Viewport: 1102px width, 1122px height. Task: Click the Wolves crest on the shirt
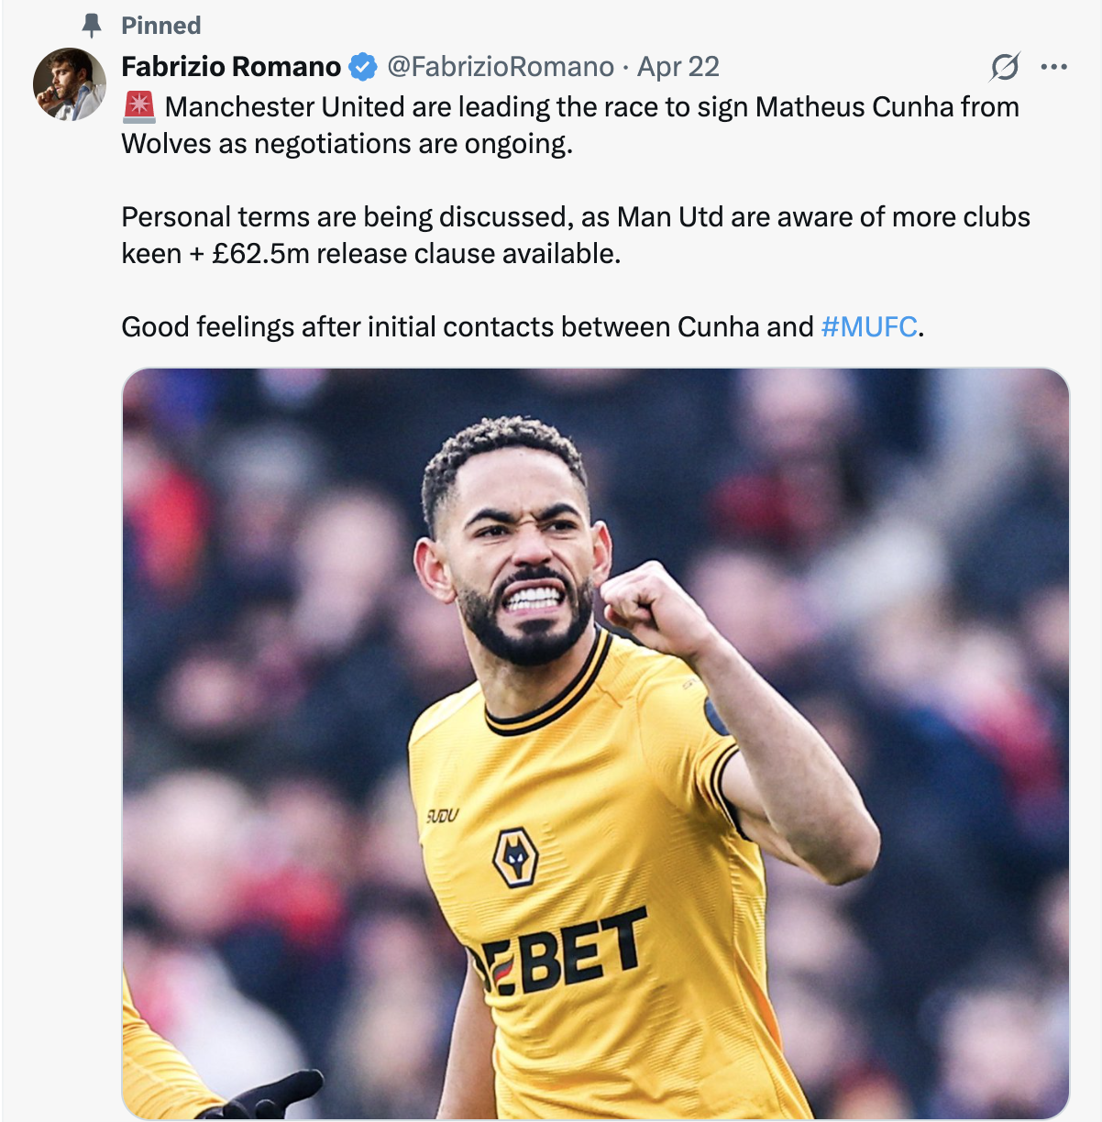pyautogui.click(x=516, y=856)
